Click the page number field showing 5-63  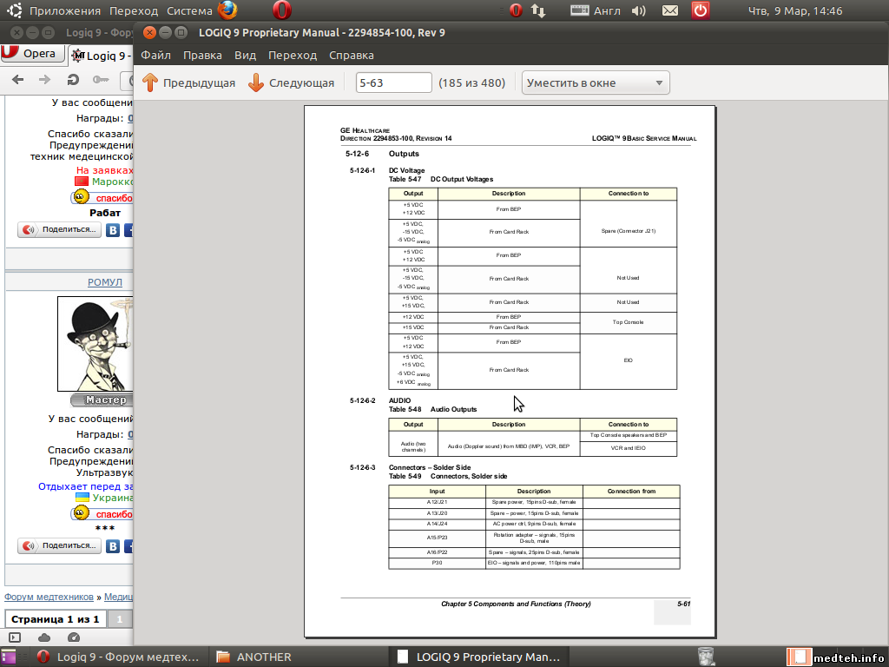click(394, 83)
